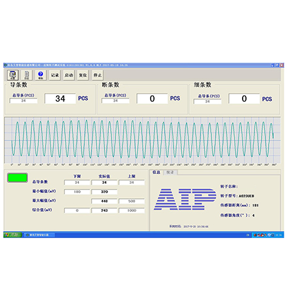Click the 细条数 thin bar count 0 display
The image size is (287, 300).
pyautogui.click(x=244, y=98)
